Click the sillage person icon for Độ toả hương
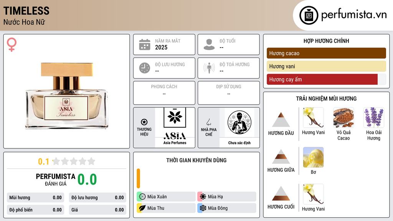 point(209,68)
